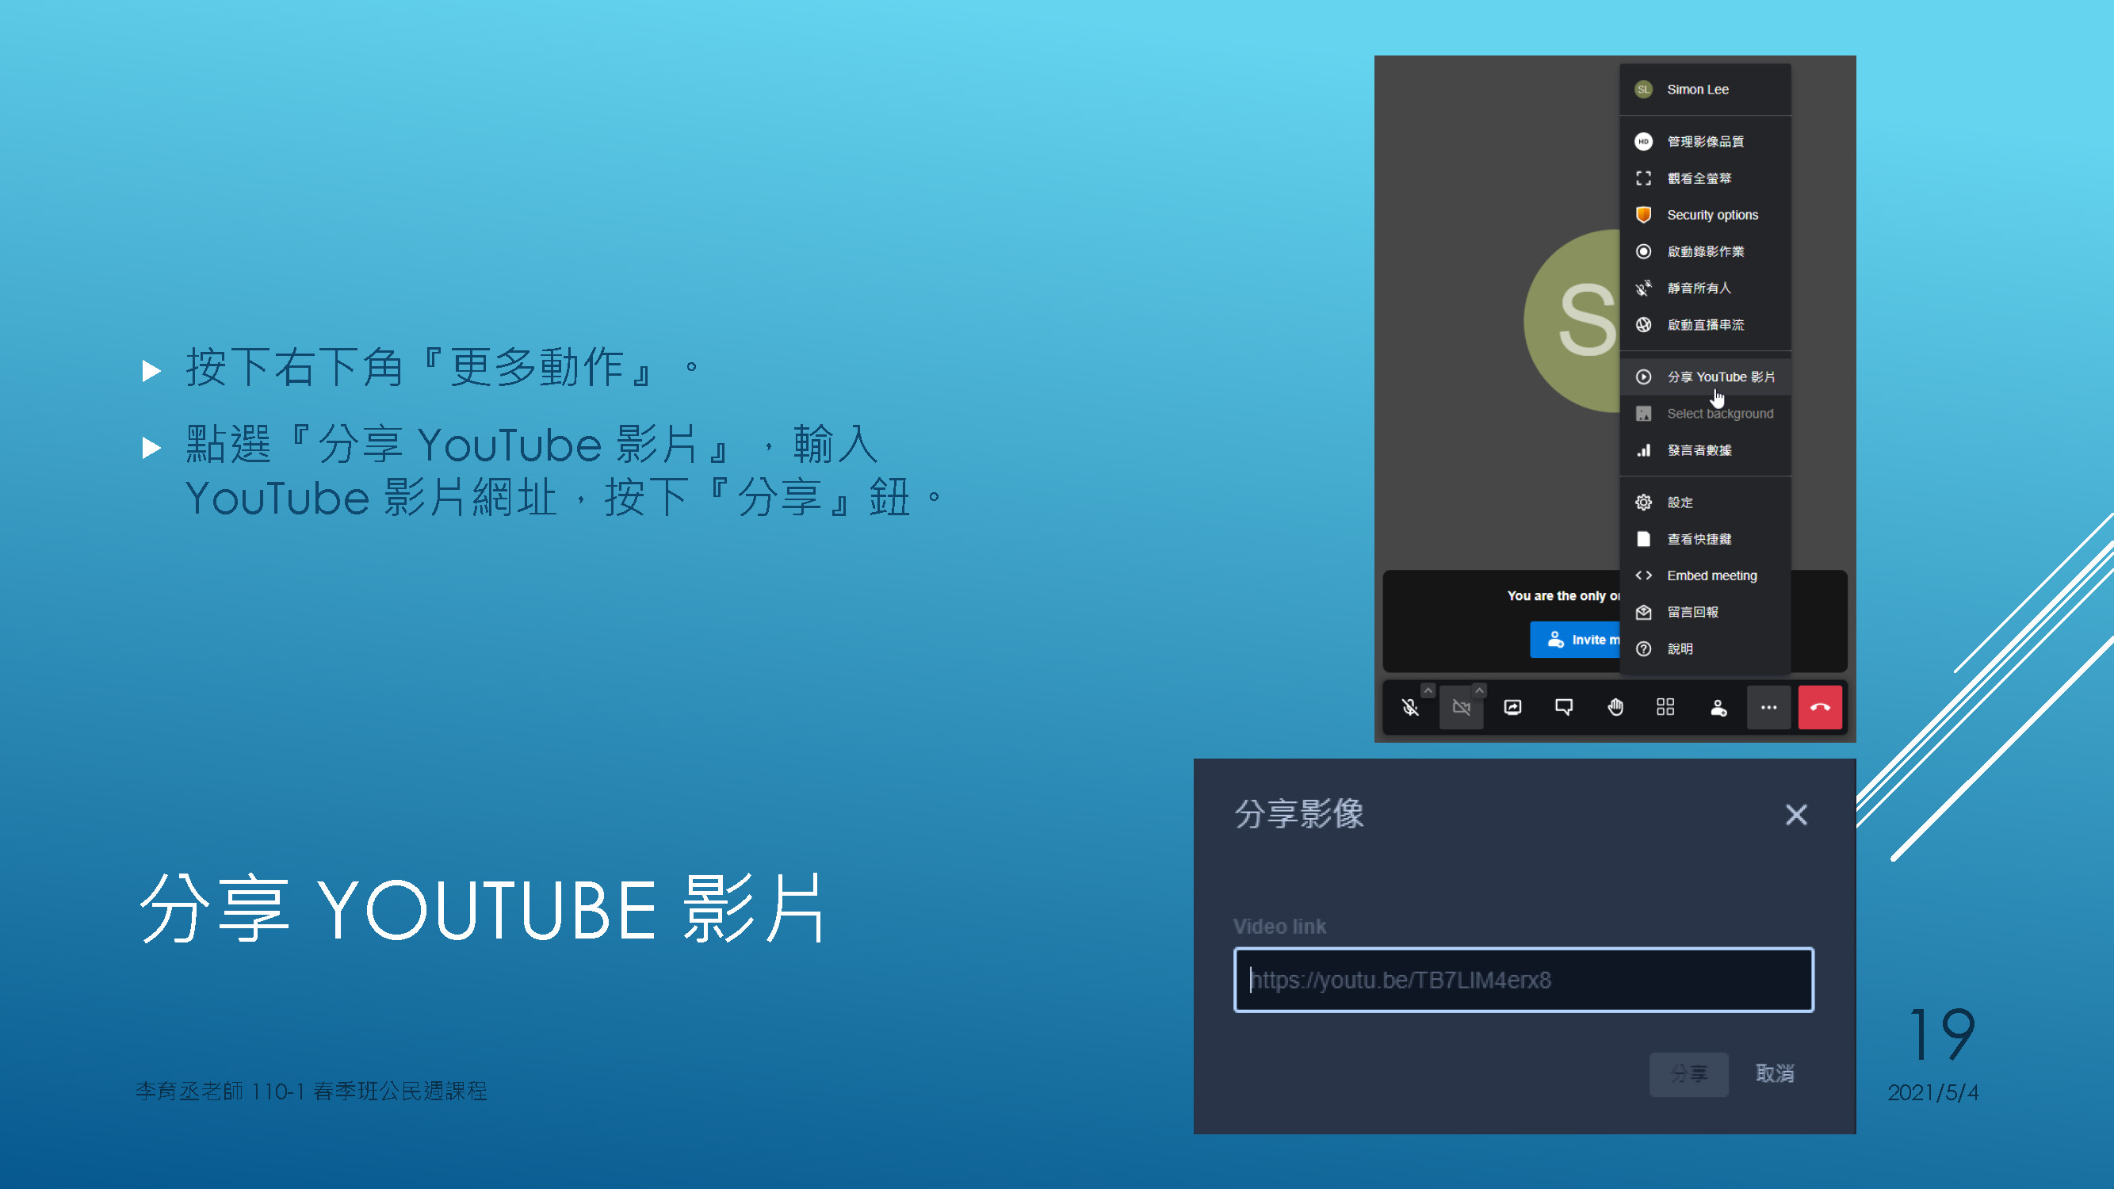Select 啟動錄影作業 menu entry
The image size is (2114, 1189).
point(1704,251)
